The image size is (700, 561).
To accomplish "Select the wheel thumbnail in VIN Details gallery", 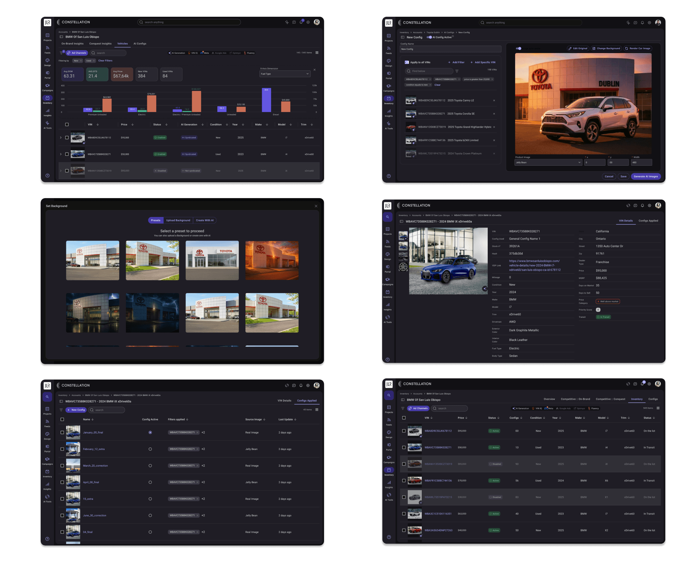I will 403,267.
